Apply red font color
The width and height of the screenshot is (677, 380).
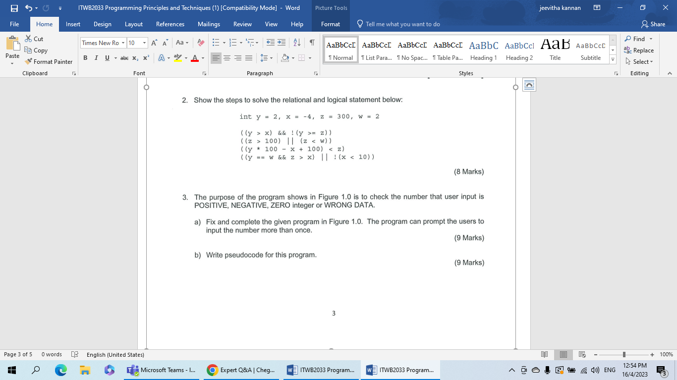194,58
